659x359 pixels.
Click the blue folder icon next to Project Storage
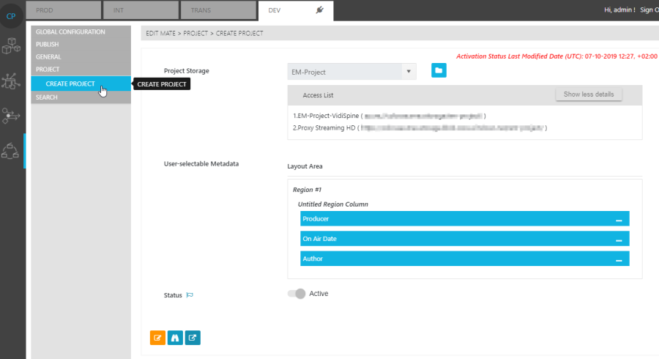(439, 70)
